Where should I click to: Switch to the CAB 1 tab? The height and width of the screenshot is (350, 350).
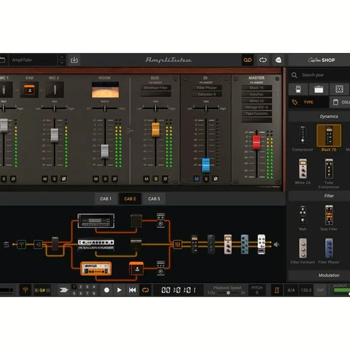pos(106,199)
